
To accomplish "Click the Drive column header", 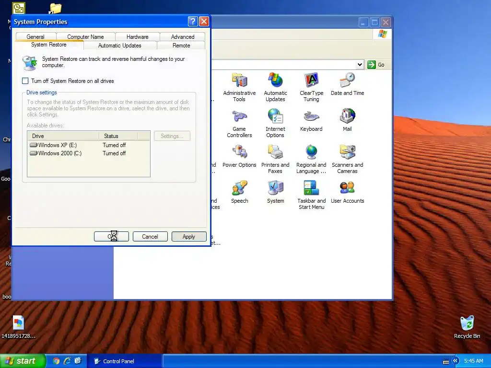I will pyautogui.click(x=63, y=136).
